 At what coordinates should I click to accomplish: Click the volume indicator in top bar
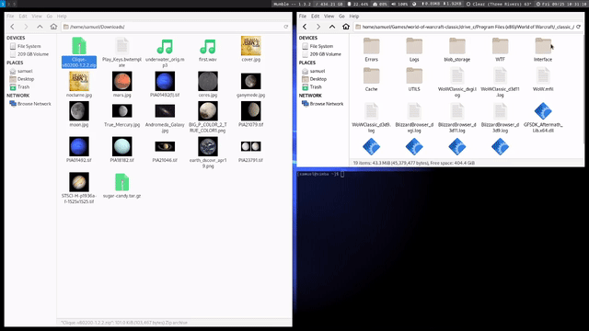click(399, 4)
